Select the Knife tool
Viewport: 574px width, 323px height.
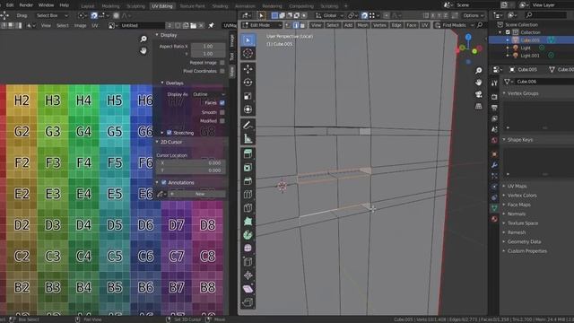248,208
